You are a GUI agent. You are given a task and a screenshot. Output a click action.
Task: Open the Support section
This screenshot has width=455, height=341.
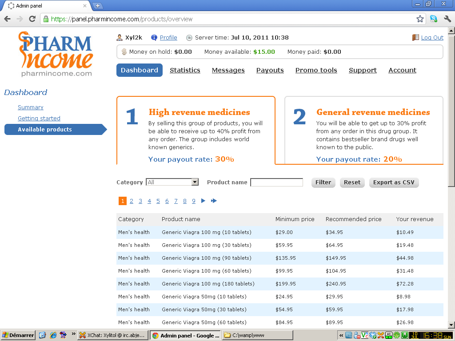click(363, 70)
